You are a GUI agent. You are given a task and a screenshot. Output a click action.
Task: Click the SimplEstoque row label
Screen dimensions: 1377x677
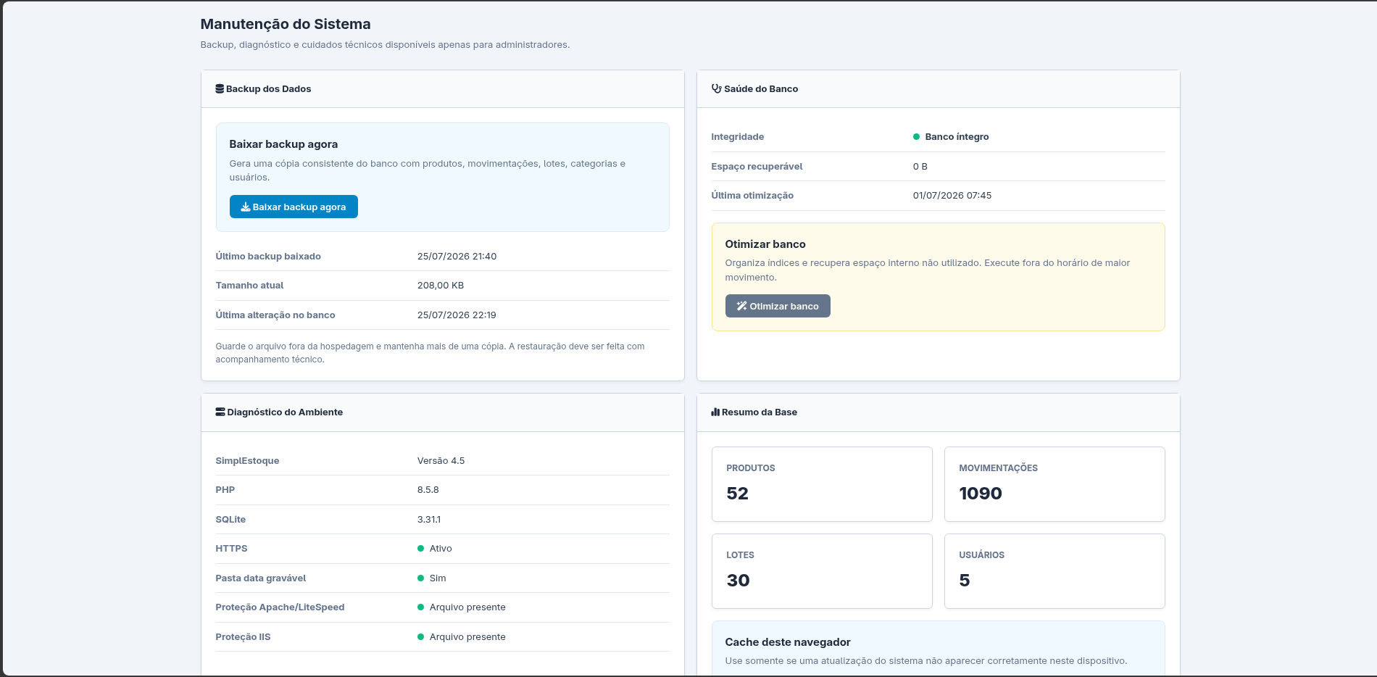(247, 460)
